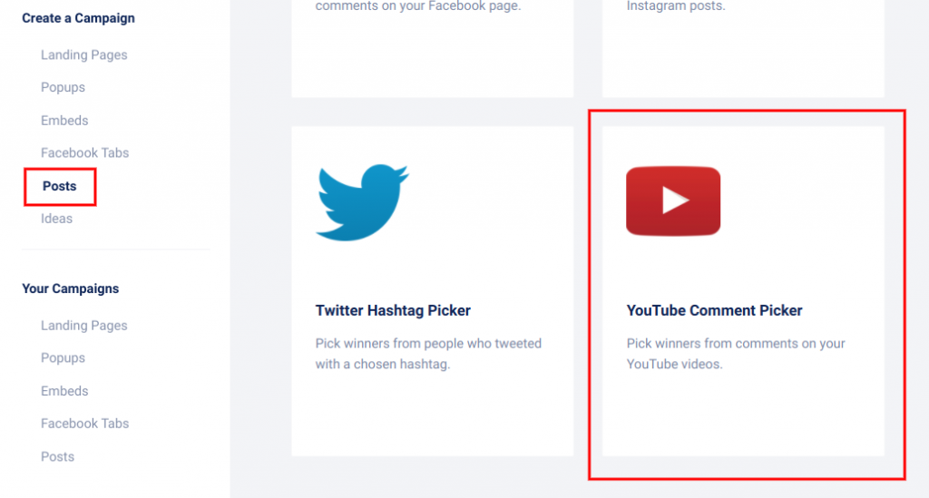The image size is (929, 498).
Task: Open the Ideas menu item
Action: [56, 220]
